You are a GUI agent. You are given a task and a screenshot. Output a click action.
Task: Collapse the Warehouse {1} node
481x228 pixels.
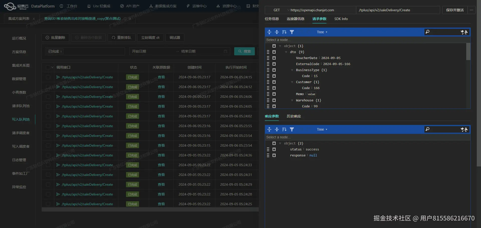(292, 100)
